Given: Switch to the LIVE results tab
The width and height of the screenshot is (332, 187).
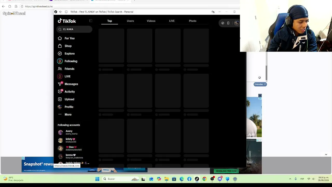Looking at the screenshot, I should pyautogui.click(x=172, y=21).
